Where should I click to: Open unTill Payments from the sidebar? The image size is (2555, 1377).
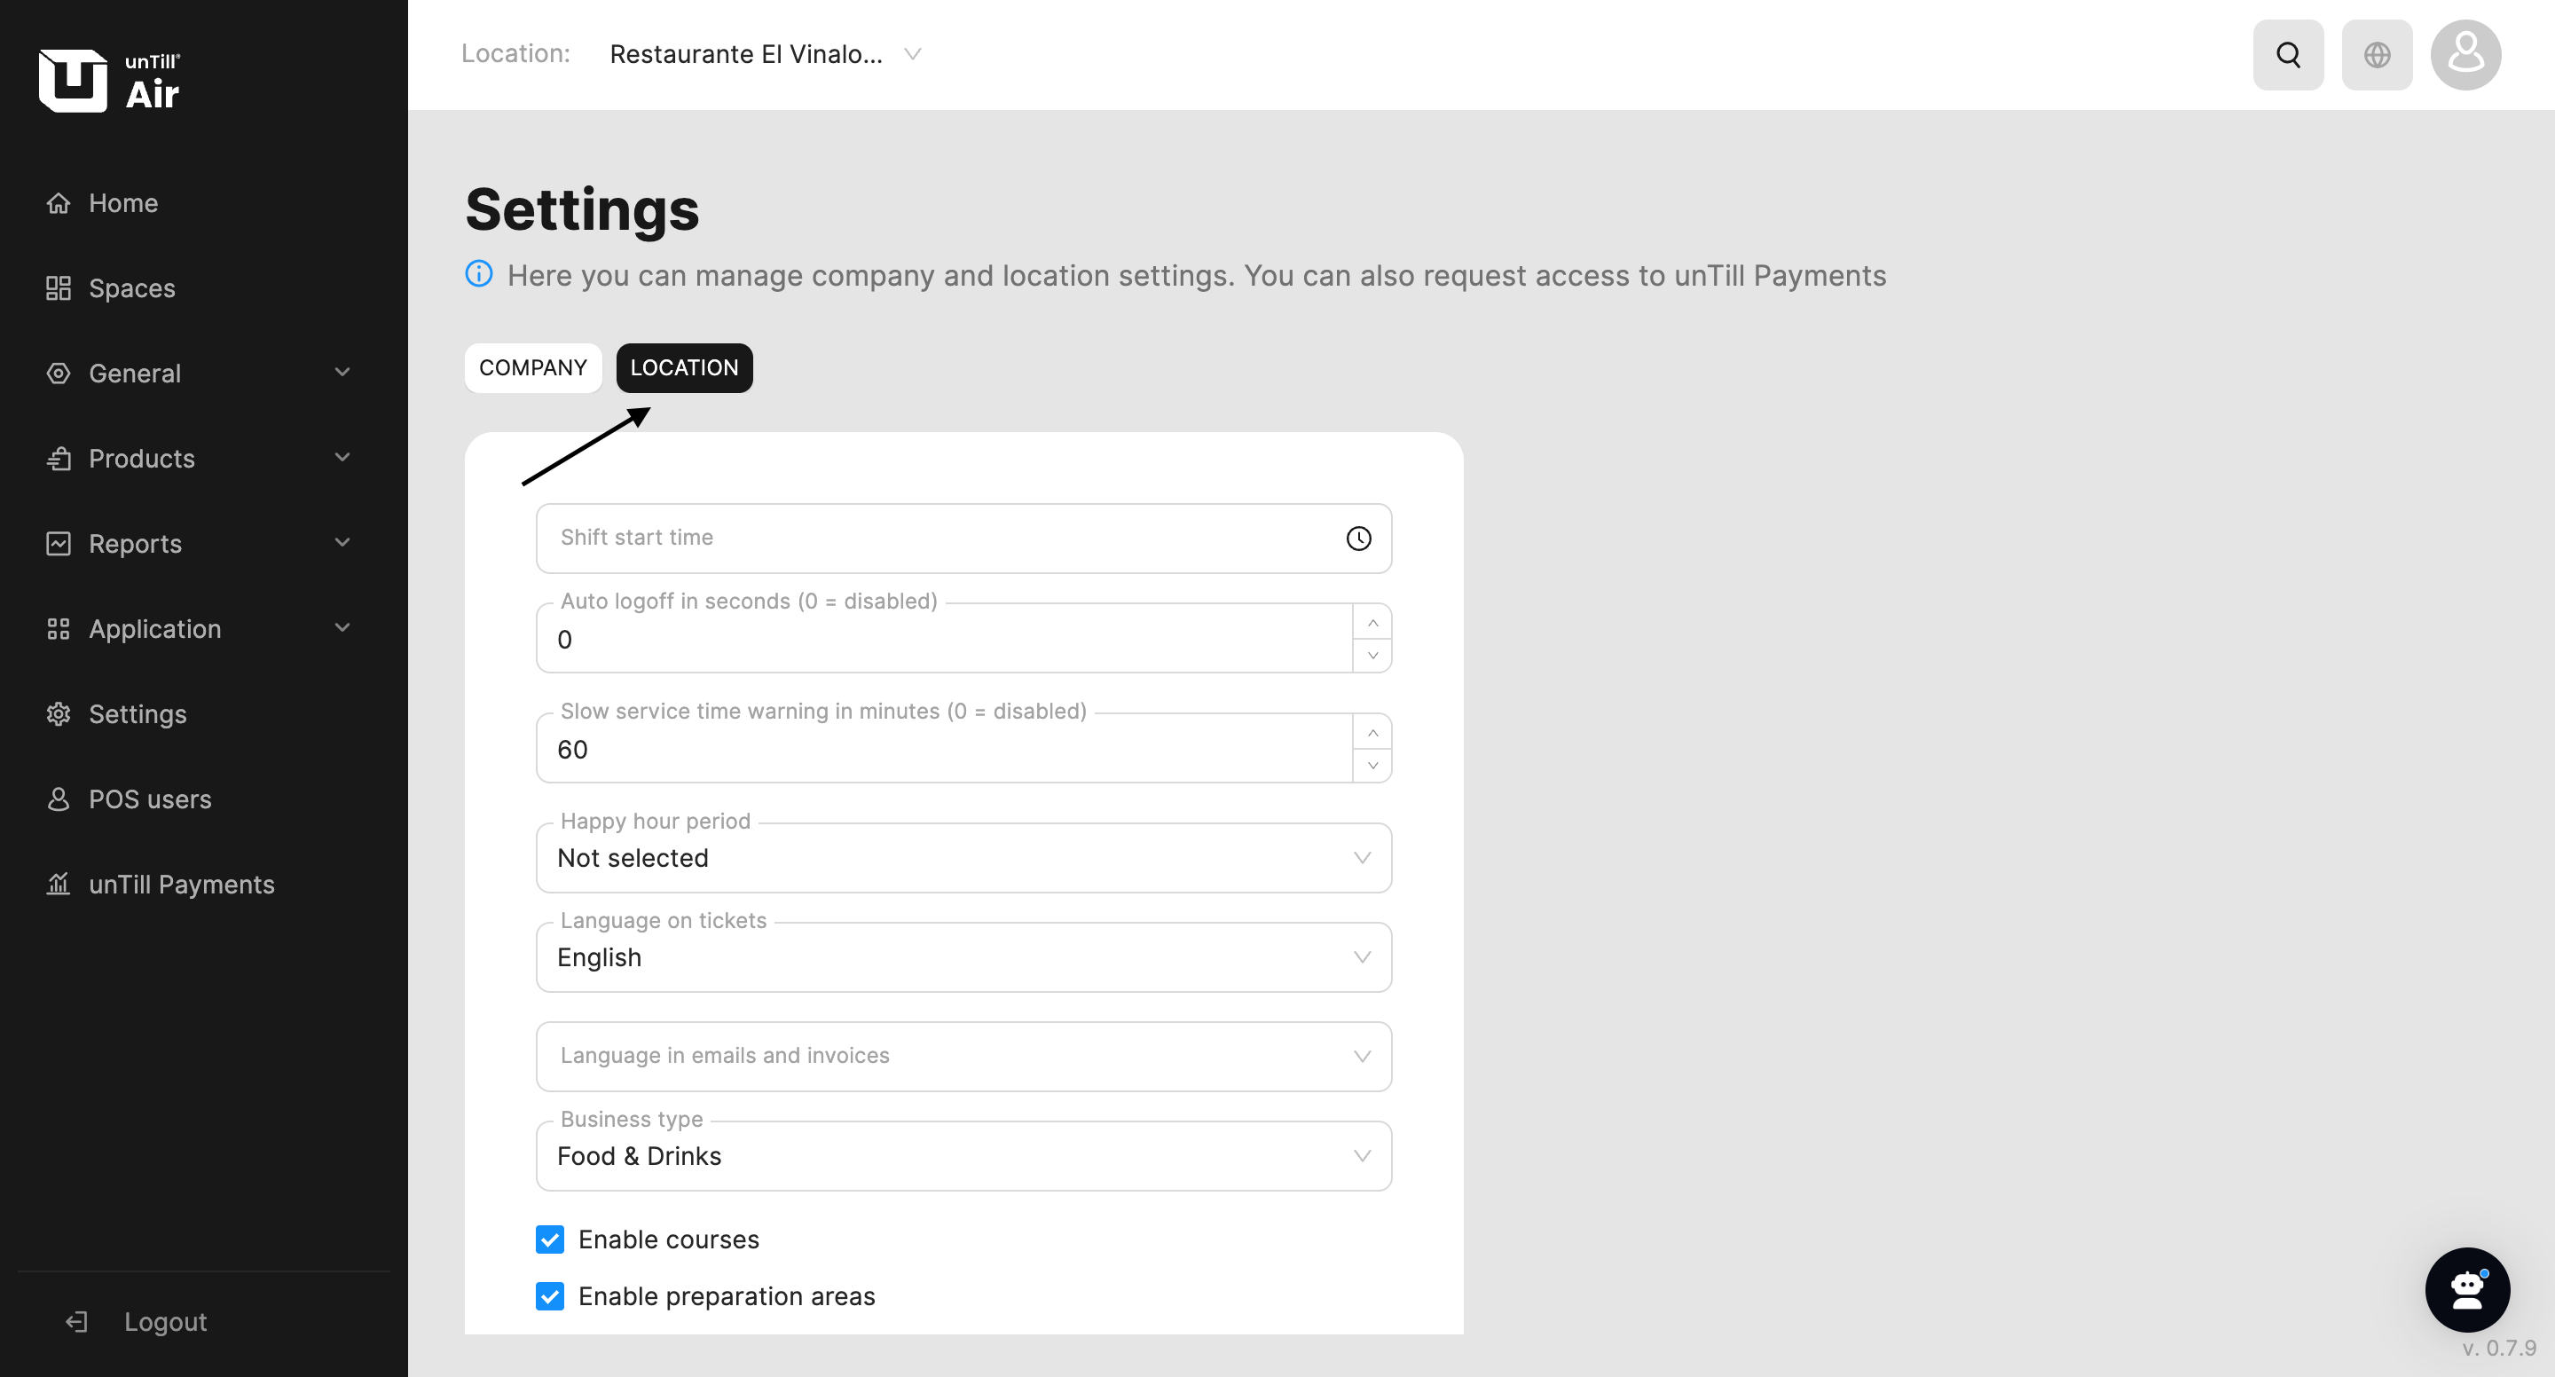click(x=180, y=884)
